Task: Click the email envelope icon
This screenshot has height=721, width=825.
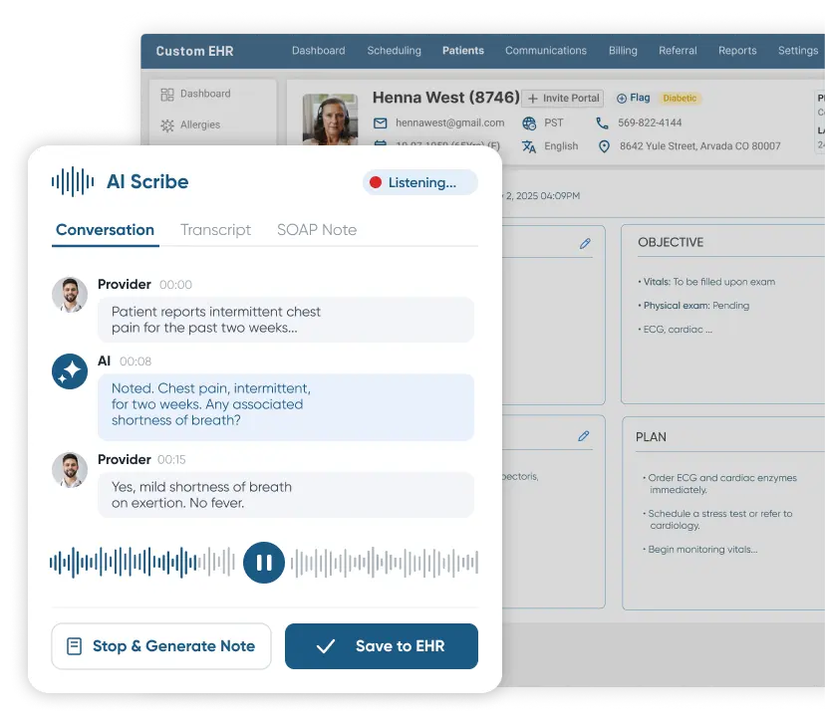Action: point(380,123)
